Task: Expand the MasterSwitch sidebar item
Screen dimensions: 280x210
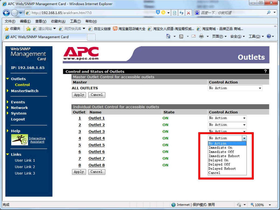Action: click(x=25, y=91)
